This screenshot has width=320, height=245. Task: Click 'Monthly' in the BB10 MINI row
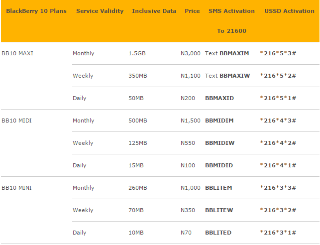(x=84, y=188)
